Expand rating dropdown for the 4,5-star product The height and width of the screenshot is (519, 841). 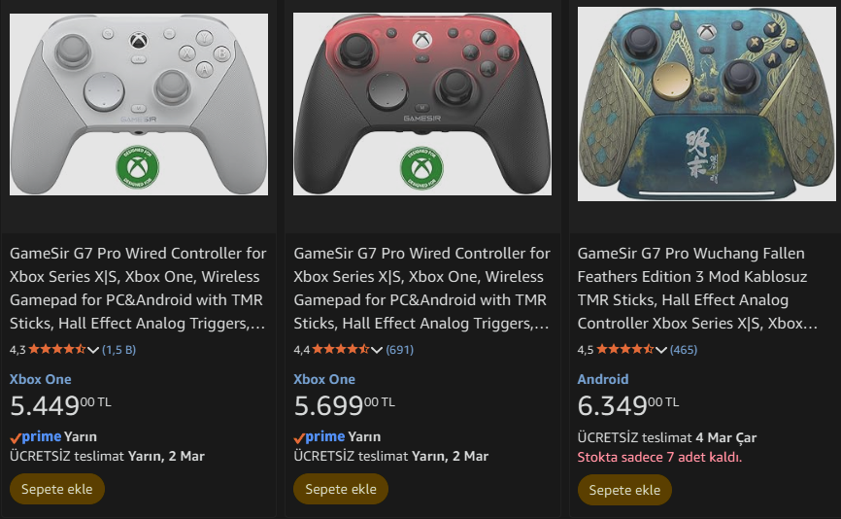tap(661, 350)
